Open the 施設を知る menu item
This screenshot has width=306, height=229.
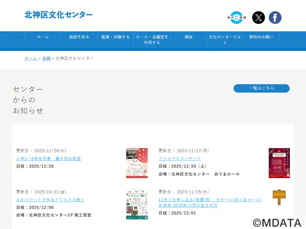tap(79, 37)
